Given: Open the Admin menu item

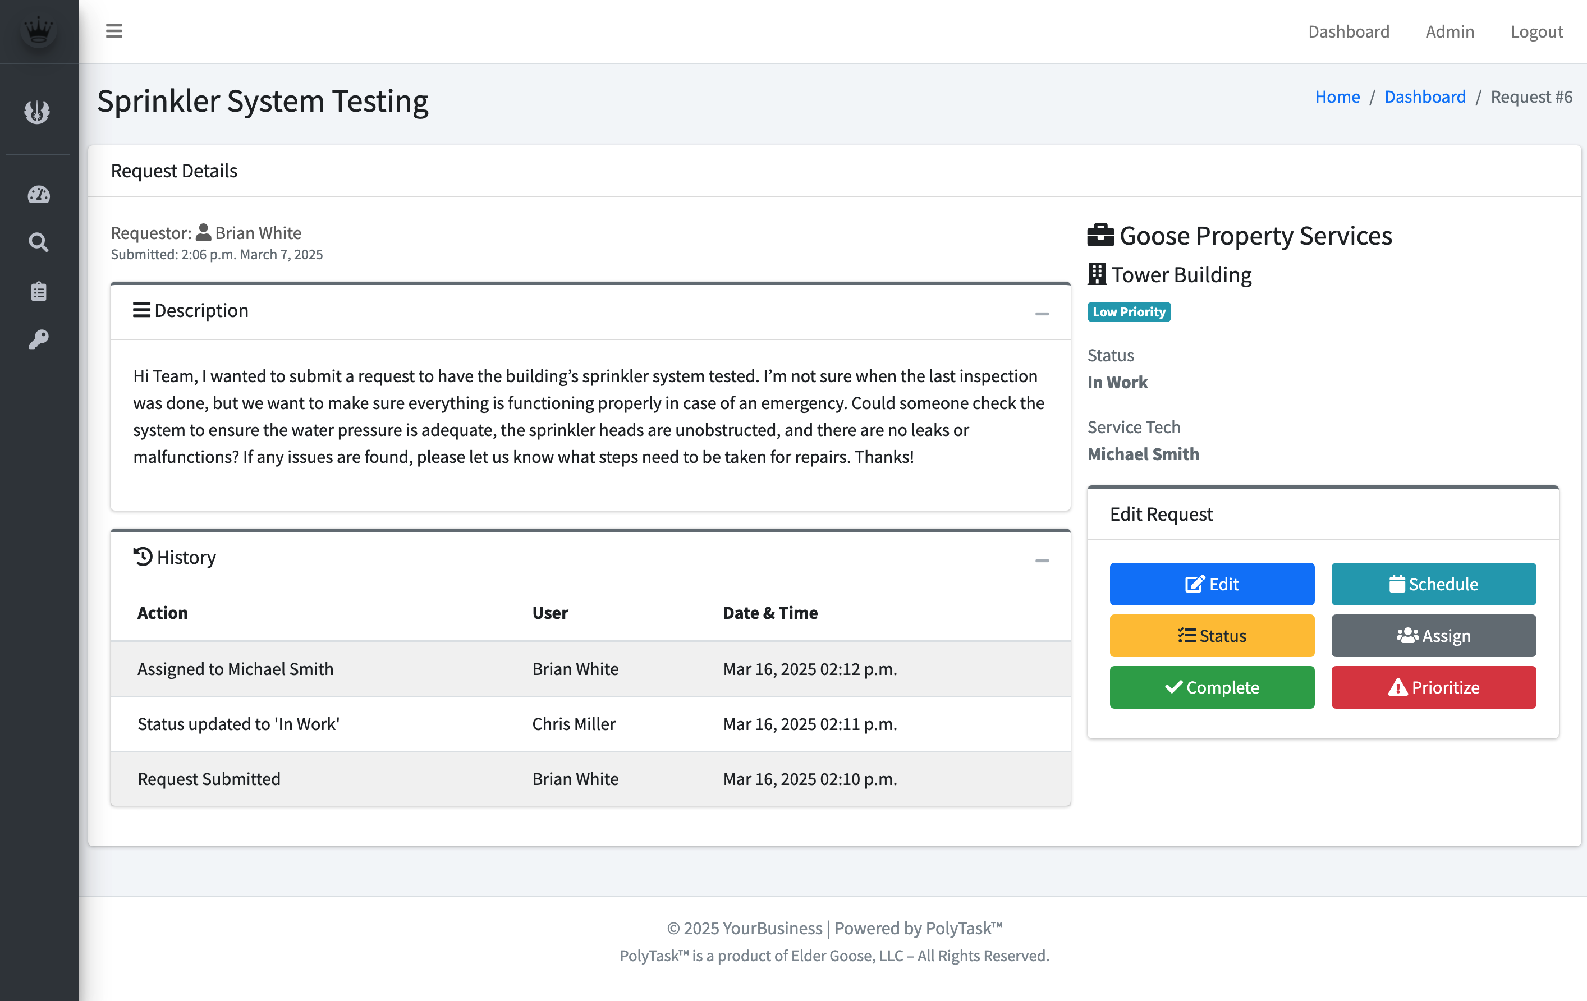Looking at the screenshot, I should 1450,31.
